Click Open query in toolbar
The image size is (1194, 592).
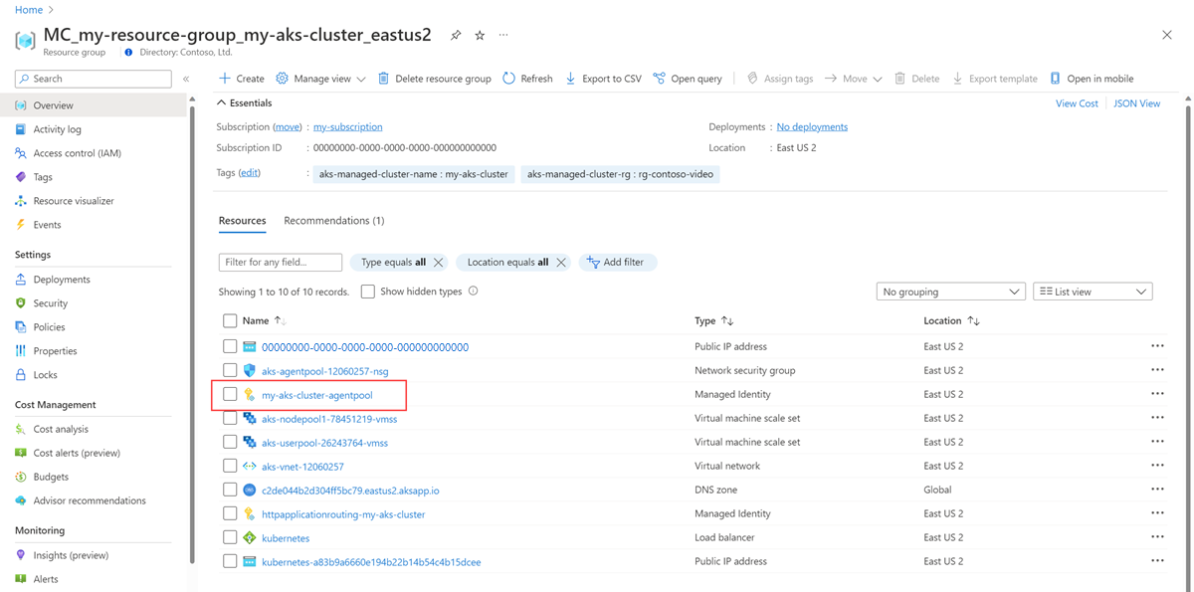[688, 79]
